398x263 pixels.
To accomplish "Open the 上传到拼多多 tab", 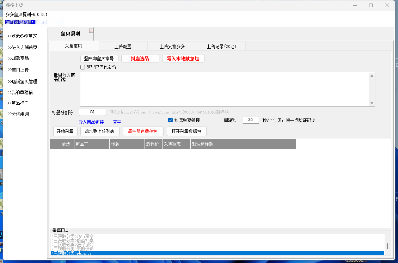I will pyautogui.click(x=172, y=47).
